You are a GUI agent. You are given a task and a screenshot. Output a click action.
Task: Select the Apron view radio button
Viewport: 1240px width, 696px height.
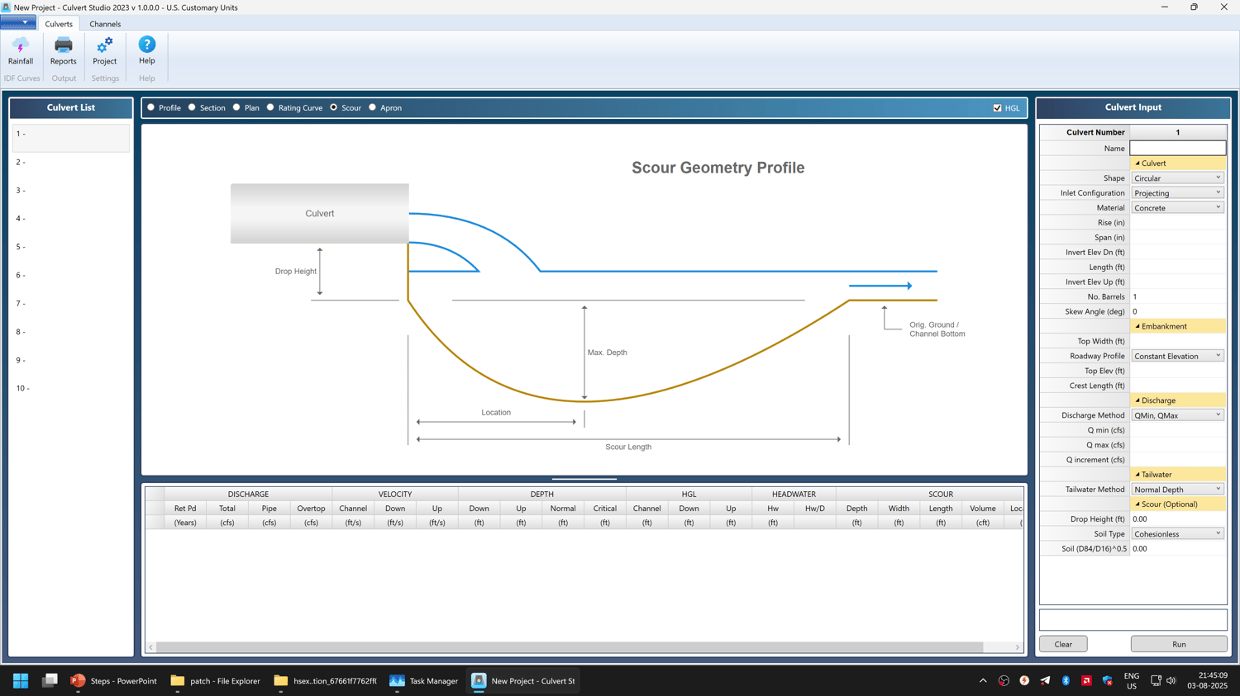373,107
